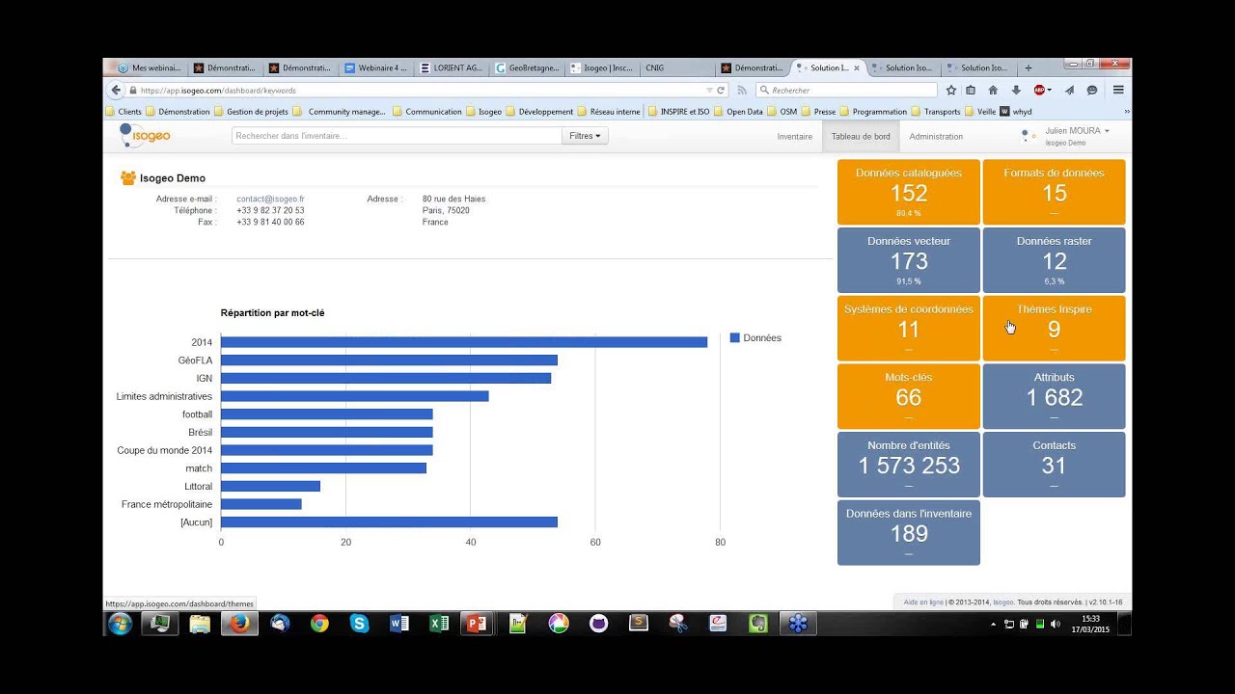This screenshot has width=1235, height=694.
Task: Show more bookmarks with the overflow chevron
Action: [x=1126, y=112]
